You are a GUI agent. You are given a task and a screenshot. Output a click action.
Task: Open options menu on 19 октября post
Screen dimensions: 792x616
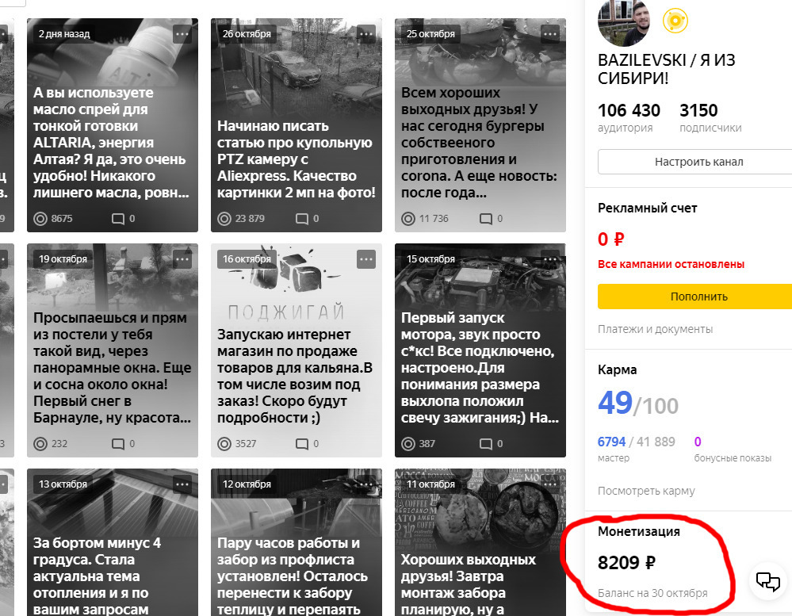182,259
